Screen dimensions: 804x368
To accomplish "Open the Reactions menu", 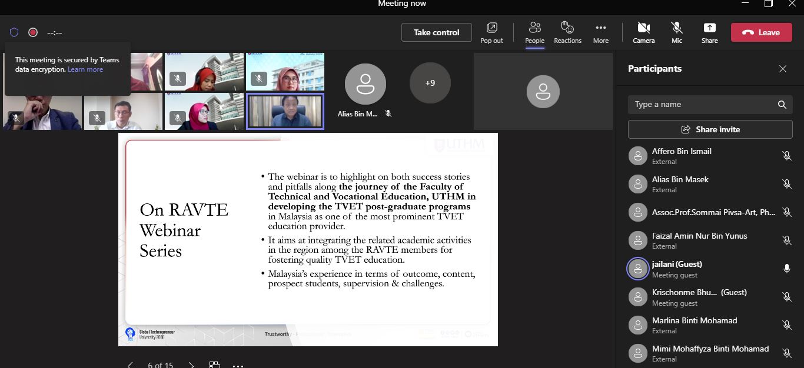I will [x=567, y=33].
